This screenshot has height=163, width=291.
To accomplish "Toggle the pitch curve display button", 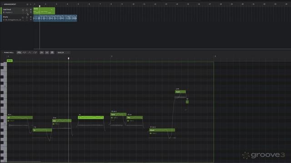I will [x=42, y=53].
